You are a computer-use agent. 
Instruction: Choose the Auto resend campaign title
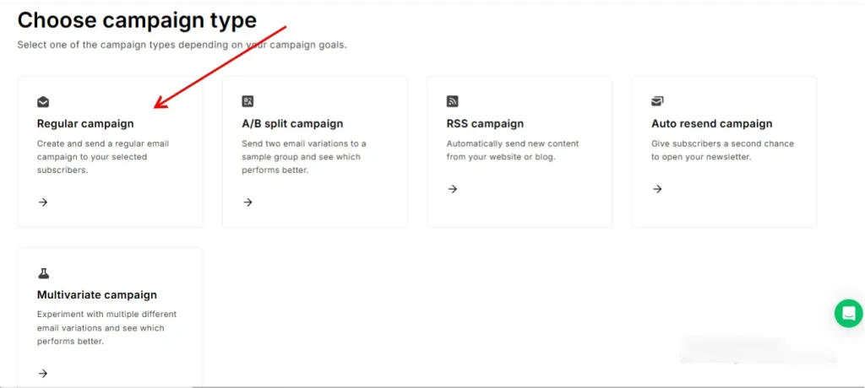(x=711, y=124)
